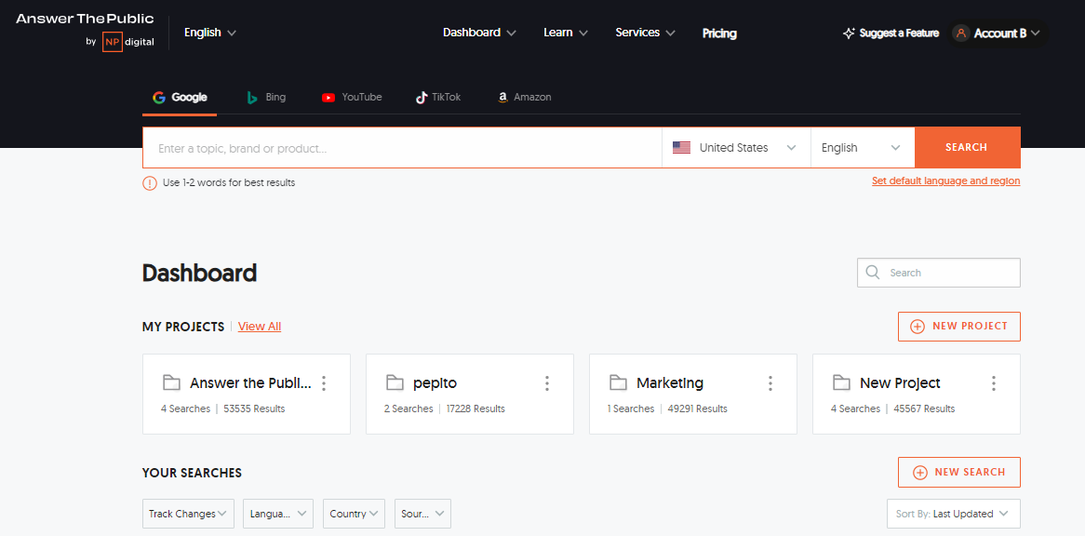
Task: Open the Country filter dropdown
Action: click(354, 514)
